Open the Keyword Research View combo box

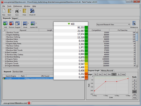(x=113, y=25)
